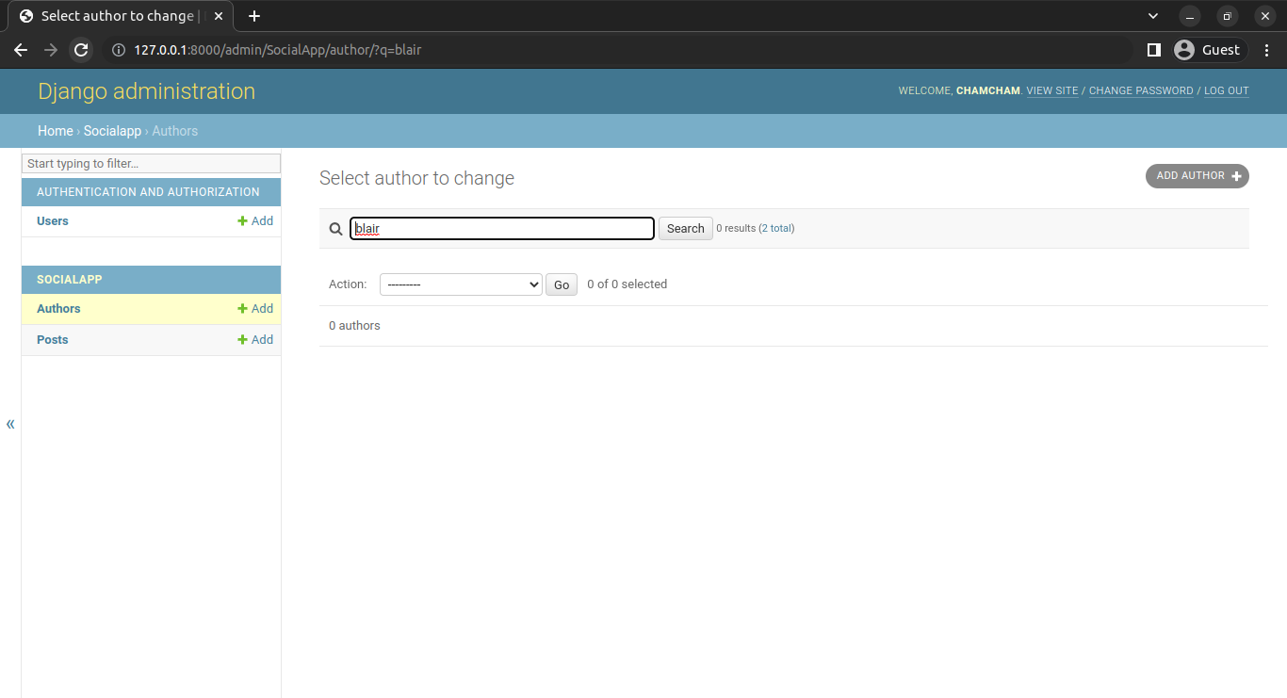Open the Authors sidebar link
The image size is (1287, 698).
(x=58, y=309)
